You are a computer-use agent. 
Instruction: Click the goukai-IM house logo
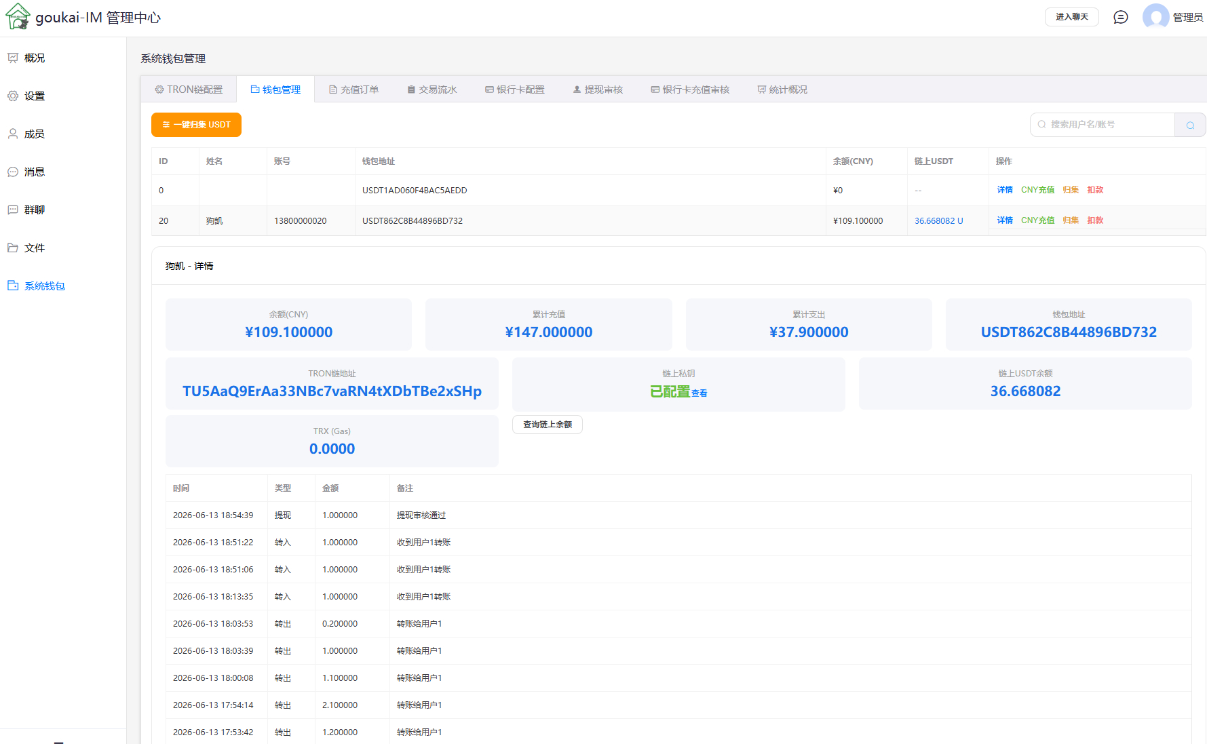[x=18, y=16]
